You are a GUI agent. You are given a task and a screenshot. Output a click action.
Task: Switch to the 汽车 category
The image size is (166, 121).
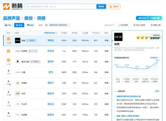[x=8, y=25]
